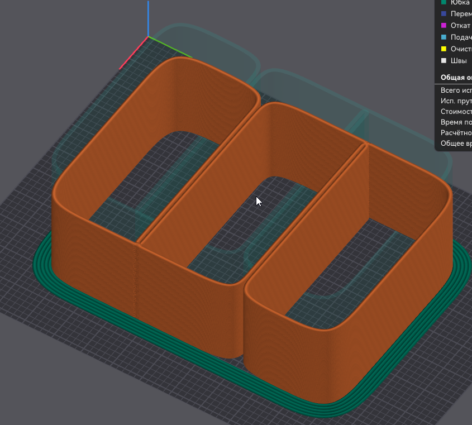This screenshot has height=425, width=472.
Task: Click the blue vertical Z axis line
Action: (148, 17)
